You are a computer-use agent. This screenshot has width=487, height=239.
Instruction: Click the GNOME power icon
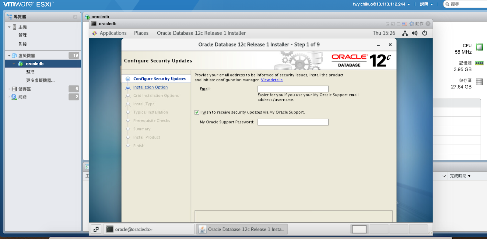point(425,33)
